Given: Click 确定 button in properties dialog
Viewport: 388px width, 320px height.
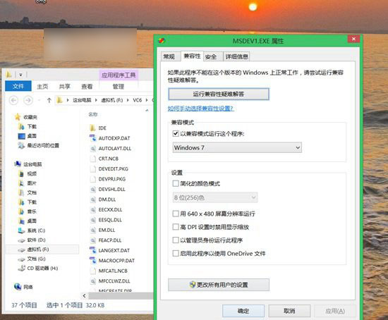Looking at the screenshot, I should click(243, 311).
